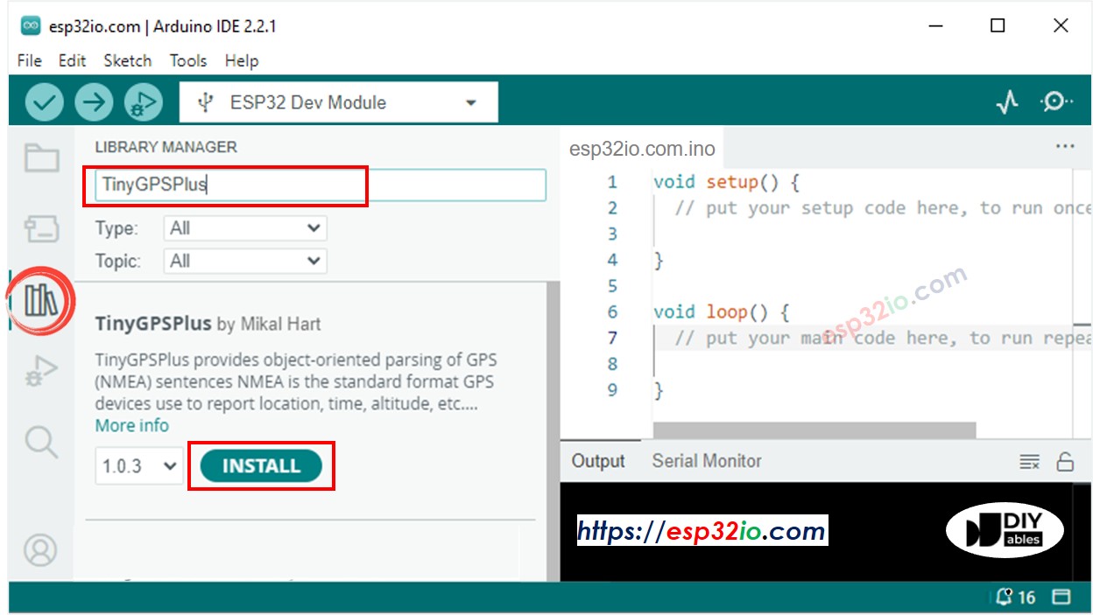Start debugging via the toolbar debug icon
The image size is (1093, 615).
point(144,101)
